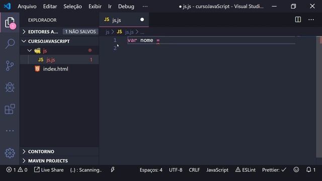The height and width of the screenshot is (181, 322).
Task: Switch to the js.js editor tab
Action: [x=124, y=20]
